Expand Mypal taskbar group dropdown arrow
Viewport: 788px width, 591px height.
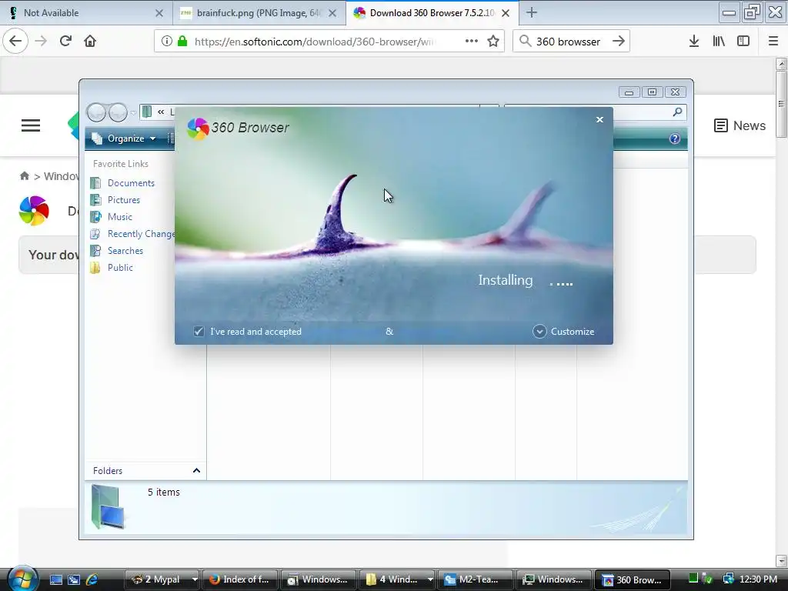tap(195, 579)
